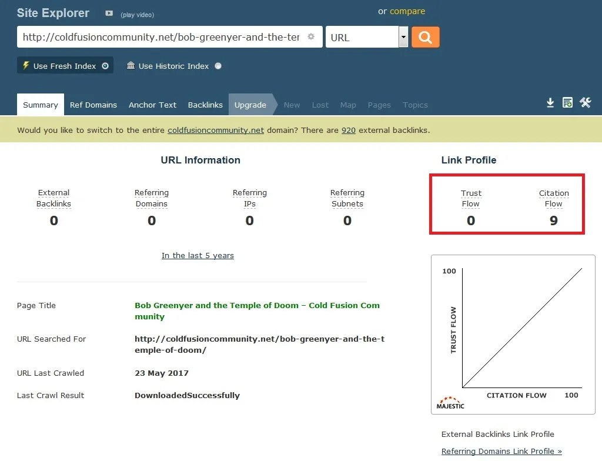Click the Link Profile heading

[x=469, y=160]
